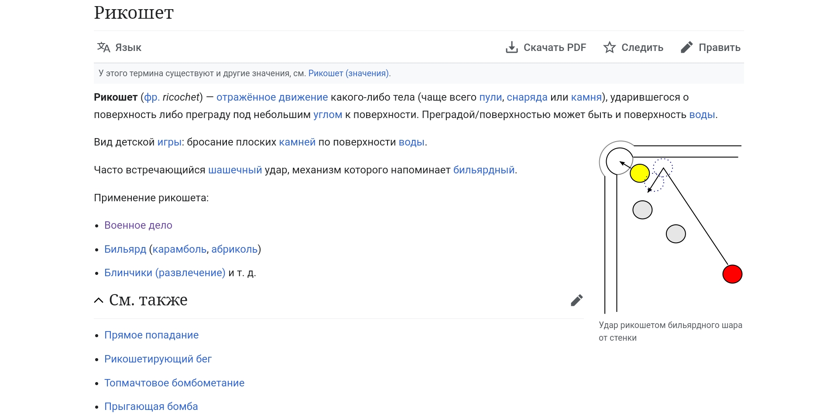Open Блинчики (развлечение) link
The width and height of the screenshot is (837, 413).
(x=165, y=273)
